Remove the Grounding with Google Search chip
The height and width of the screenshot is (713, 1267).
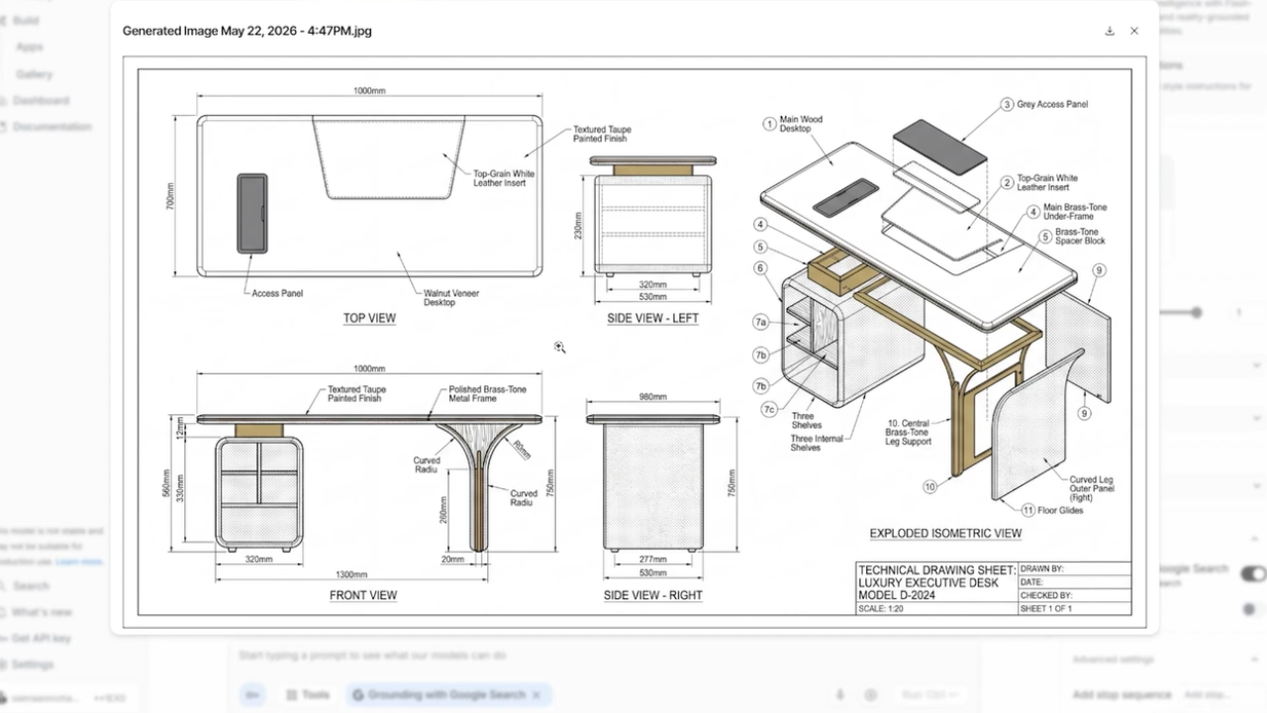click(x=536, y=695)
